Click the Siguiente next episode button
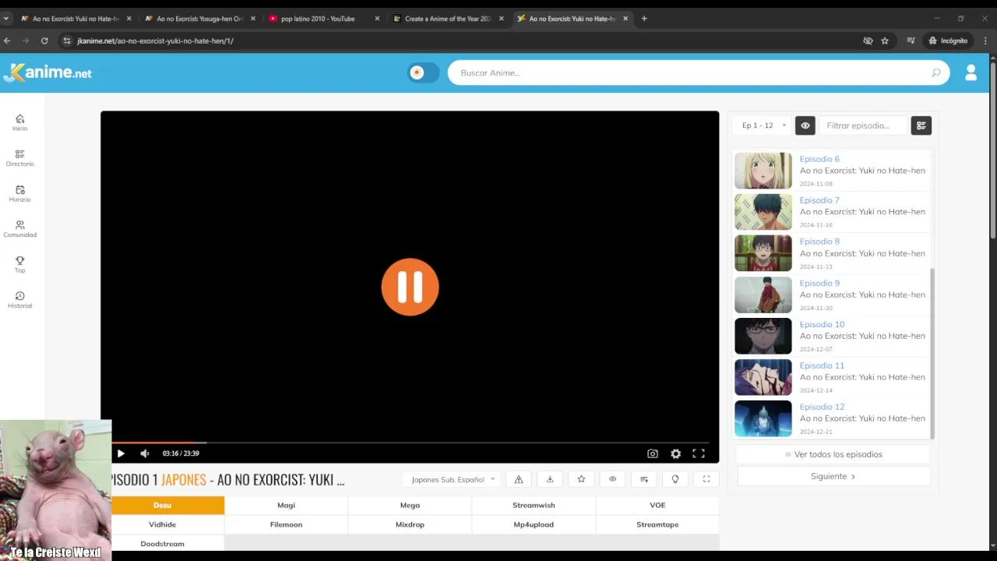Image resolution: width=997 pixels, height=561 pixels. point(833,476)
